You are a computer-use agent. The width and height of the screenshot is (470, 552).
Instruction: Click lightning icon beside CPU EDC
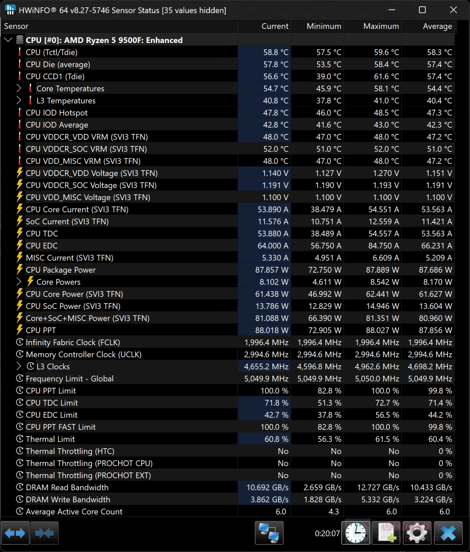pos(20,245)
